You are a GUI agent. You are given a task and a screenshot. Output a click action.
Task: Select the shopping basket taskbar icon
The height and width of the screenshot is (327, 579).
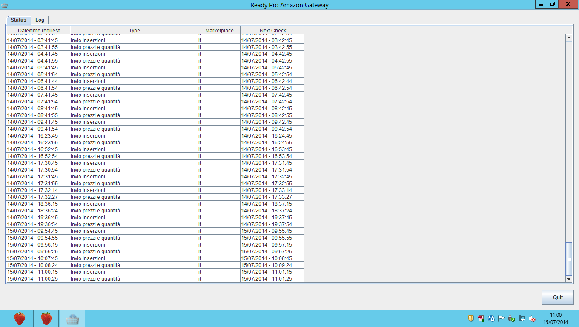72,318
